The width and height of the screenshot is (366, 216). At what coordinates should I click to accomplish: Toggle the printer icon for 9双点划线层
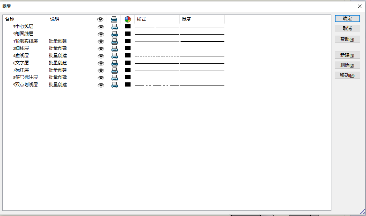114,85
